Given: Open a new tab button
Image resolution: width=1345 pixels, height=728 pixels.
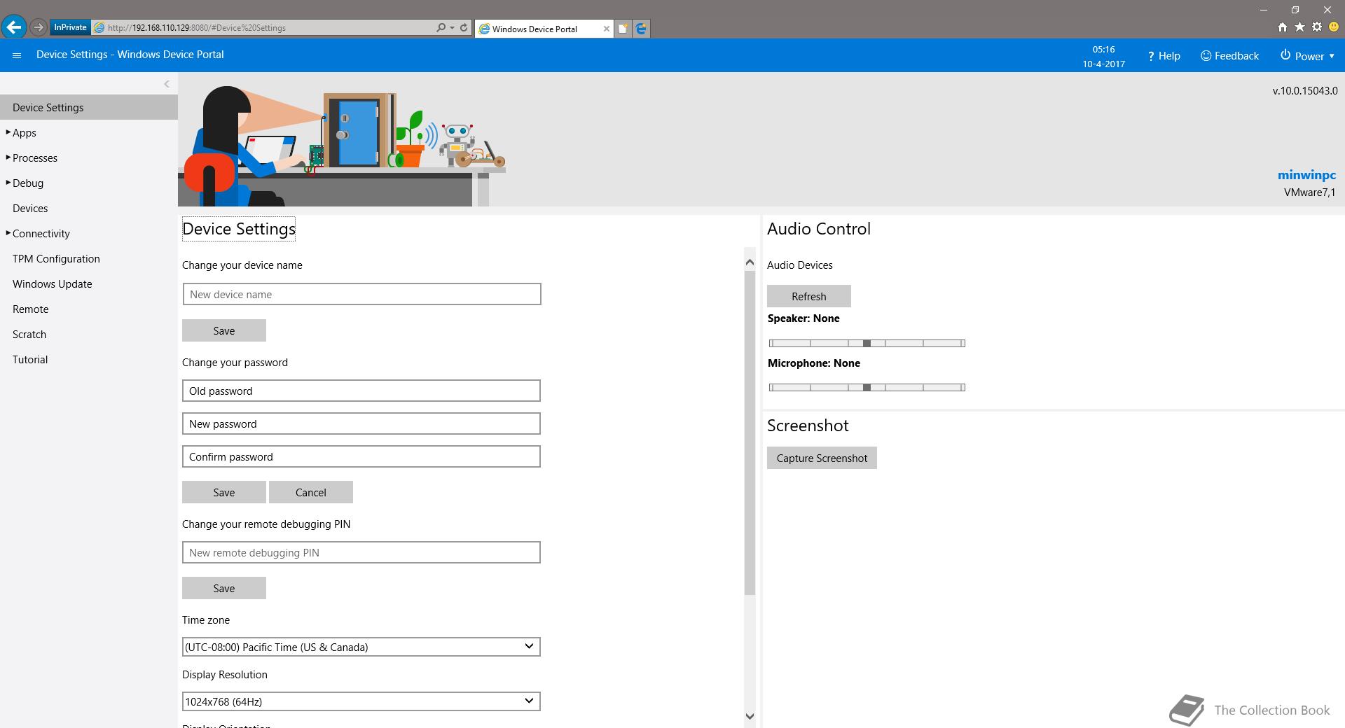Looking at the screenshot, I should pyautogui.click(x=623, y=29).
